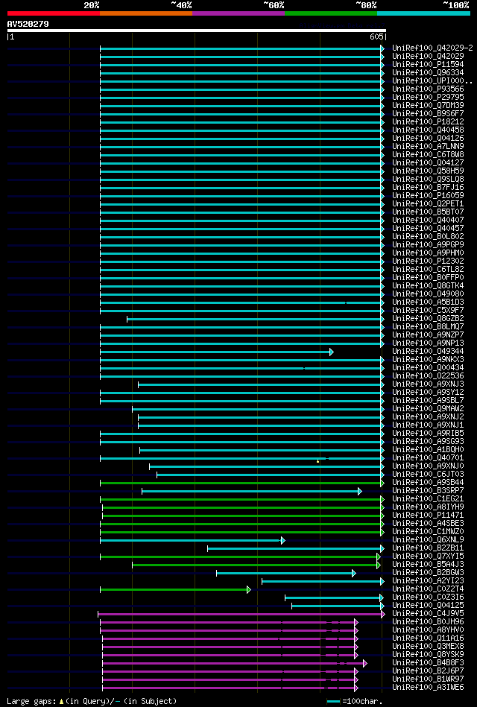The width and height of the screenshot is (477, 707).
Task: Open hit UniRef100_B5A4J3
Action: point(428,565)
